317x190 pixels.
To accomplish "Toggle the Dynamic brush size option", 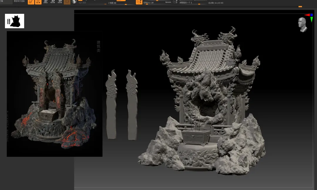I will tap(168, 2).
